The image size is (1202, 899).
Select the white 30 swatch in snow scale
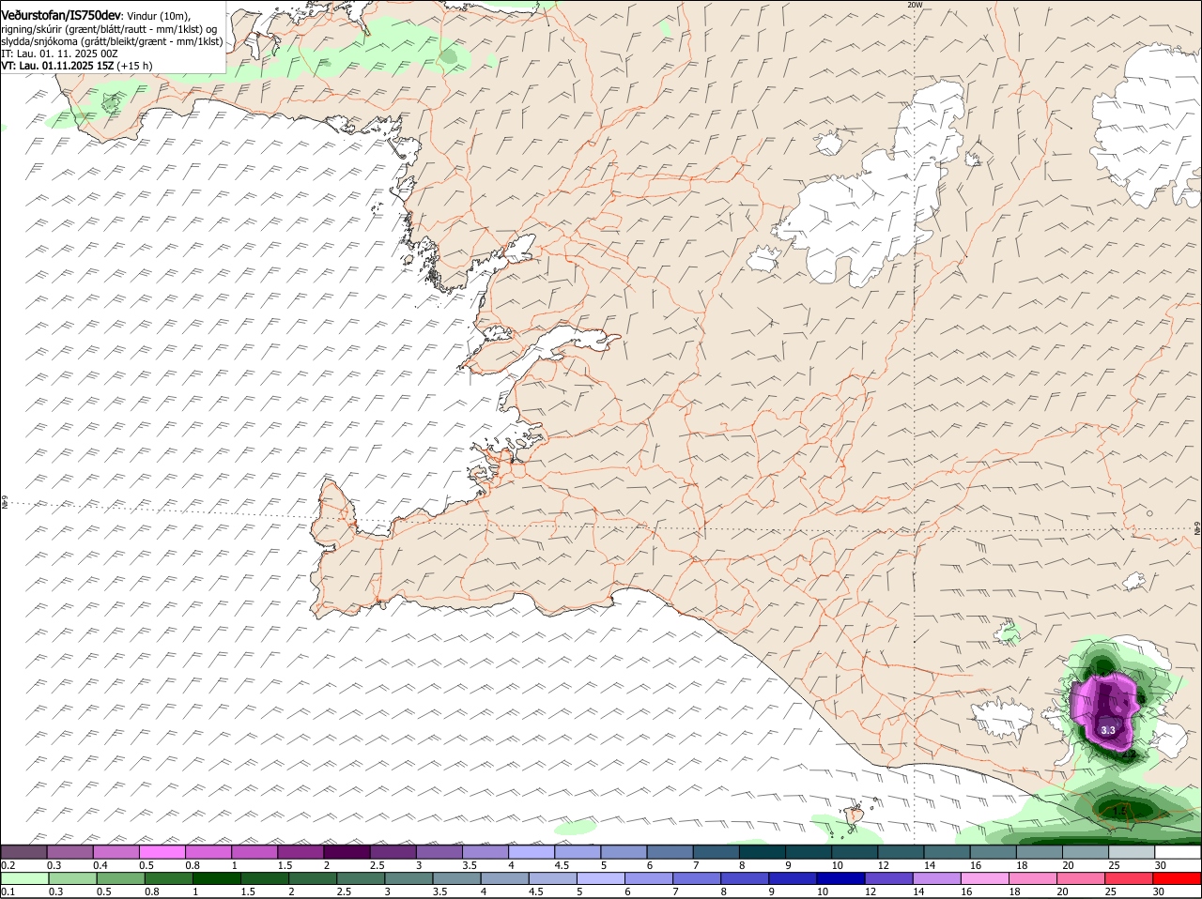click(1179, 851)
